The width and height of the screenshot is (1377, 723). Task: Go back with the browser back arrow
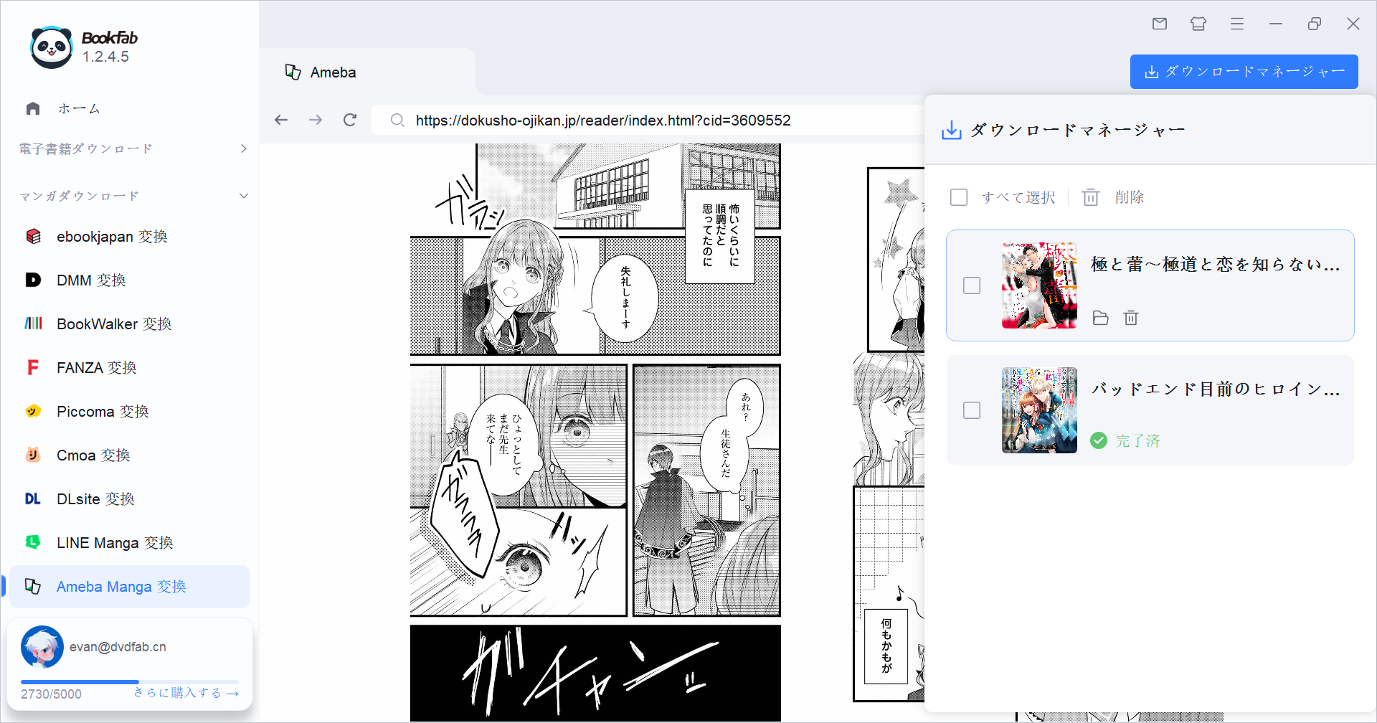281,120
